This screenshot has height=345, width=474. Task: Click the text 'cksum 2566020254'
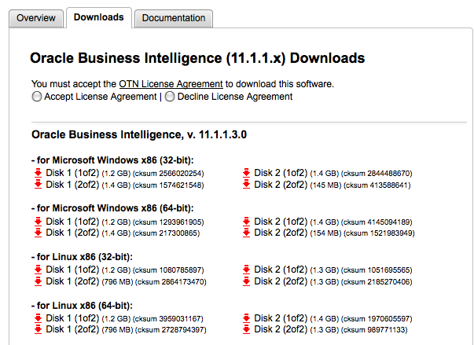pos(168,174)
